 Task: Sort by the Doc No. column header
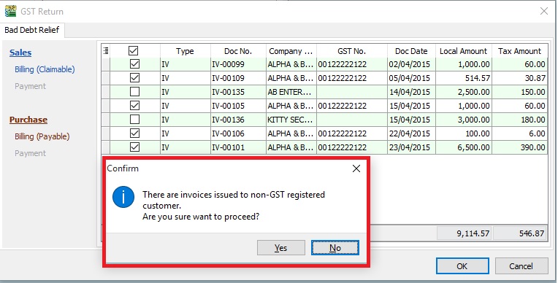[238, 51]
